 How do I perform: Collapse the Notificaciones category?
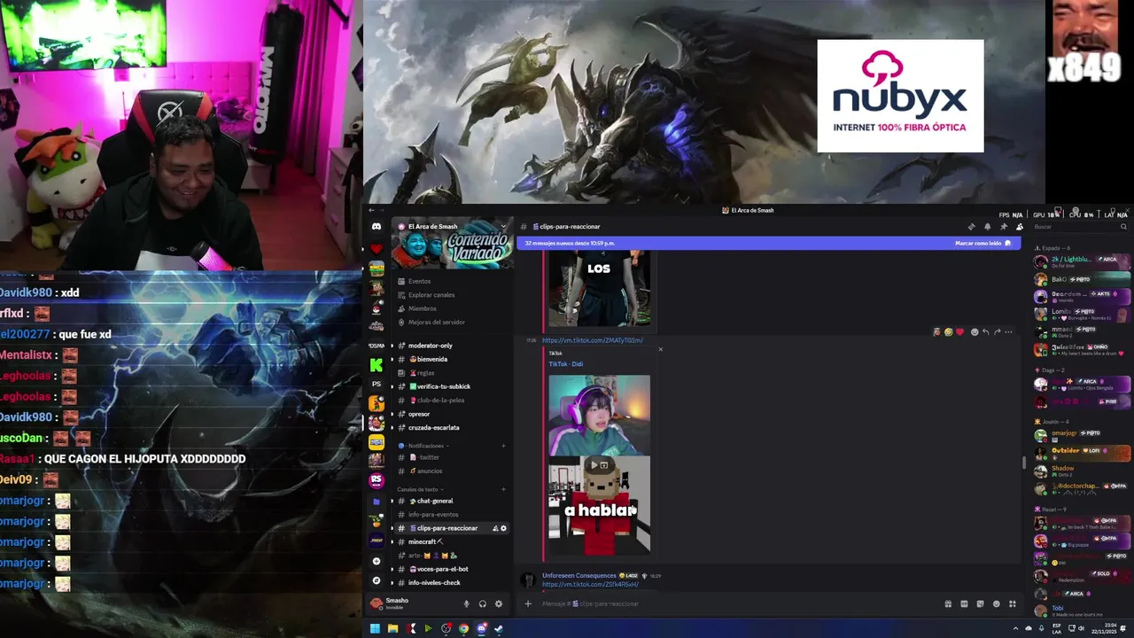[423, 446]
